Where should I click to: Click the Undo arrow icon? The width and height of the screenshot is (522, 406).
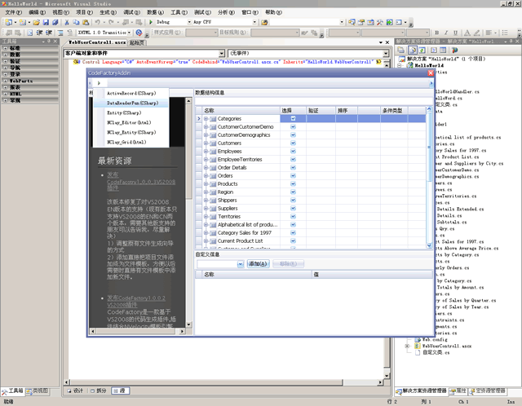tap(98, 22)
